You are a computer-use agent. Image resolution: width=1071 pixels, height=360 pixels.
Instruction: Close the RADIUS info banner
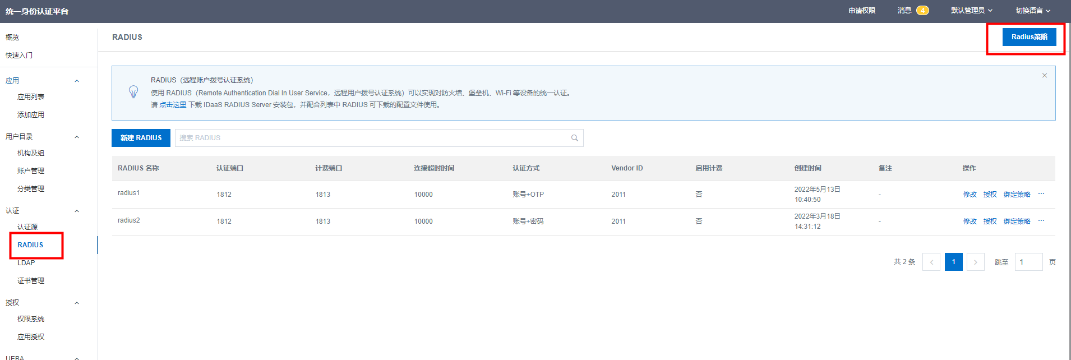(1044, 76)
